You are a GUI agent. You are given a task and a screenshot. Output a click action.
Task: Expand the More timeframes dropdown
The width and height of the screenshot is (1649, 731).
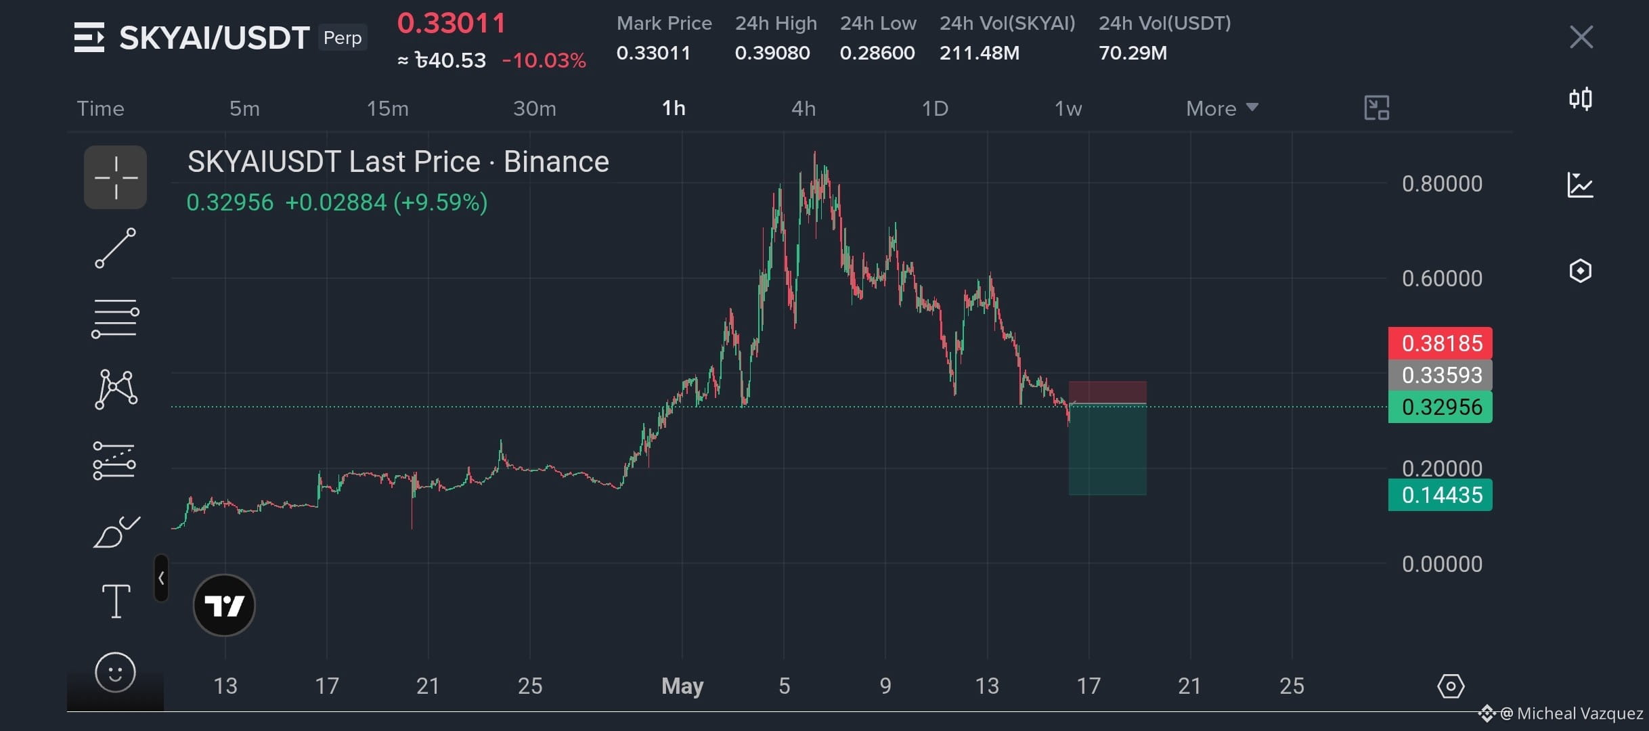pos(1222,108)
